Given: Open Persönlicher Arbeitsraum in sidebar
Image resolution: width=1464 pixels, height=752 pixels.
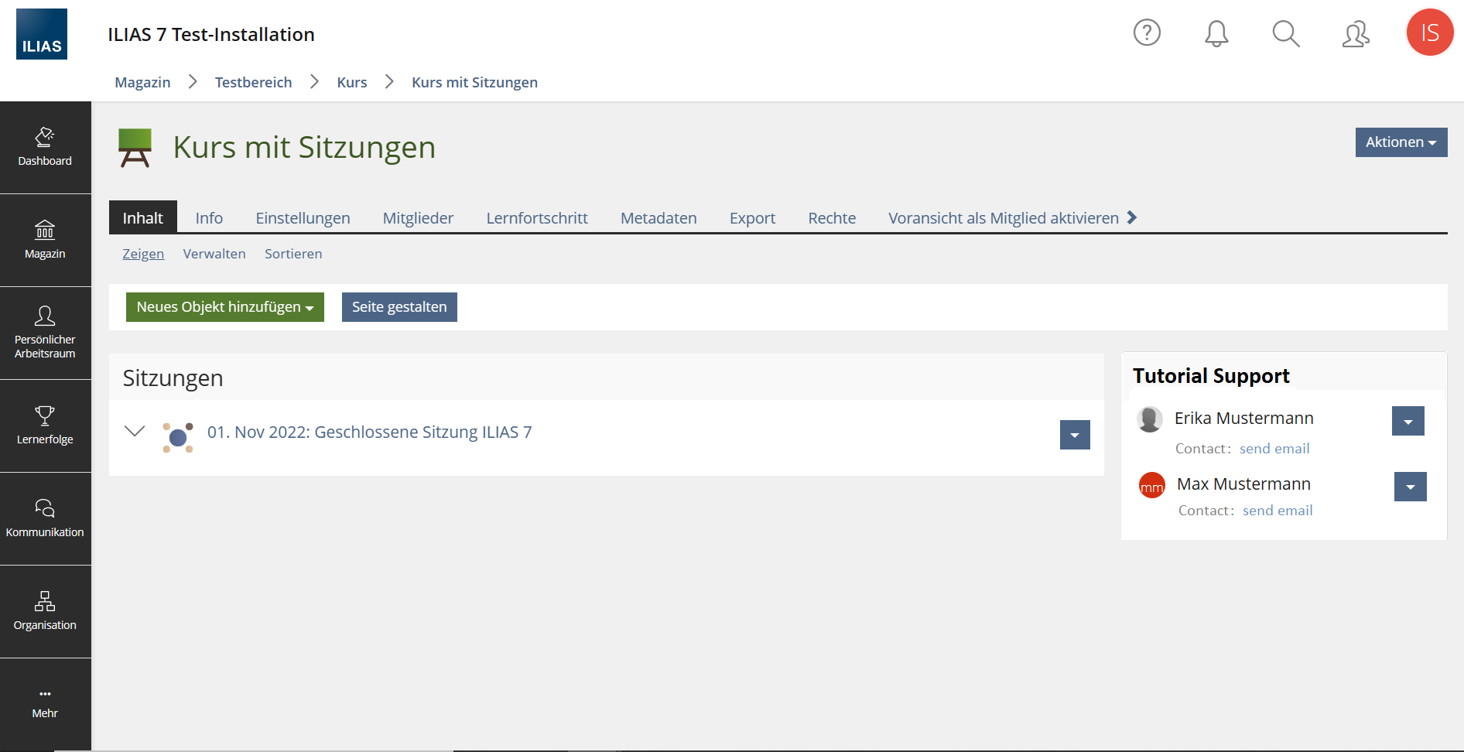Looking at the screenshot, I should [45, 333].
